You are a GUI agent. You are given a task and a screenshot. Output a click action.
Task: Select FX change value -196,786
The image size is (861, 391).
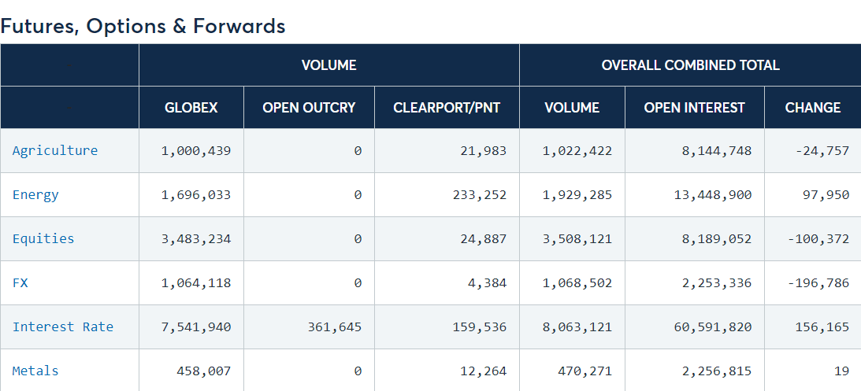click(818, 283)
